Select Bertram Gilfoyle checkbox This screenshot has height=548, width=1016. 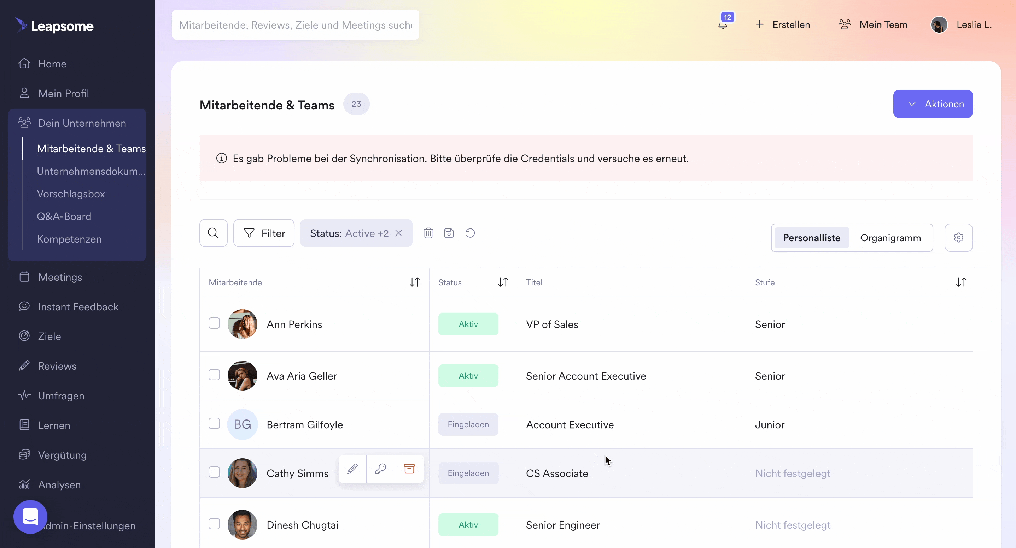(x=214, y=423)
